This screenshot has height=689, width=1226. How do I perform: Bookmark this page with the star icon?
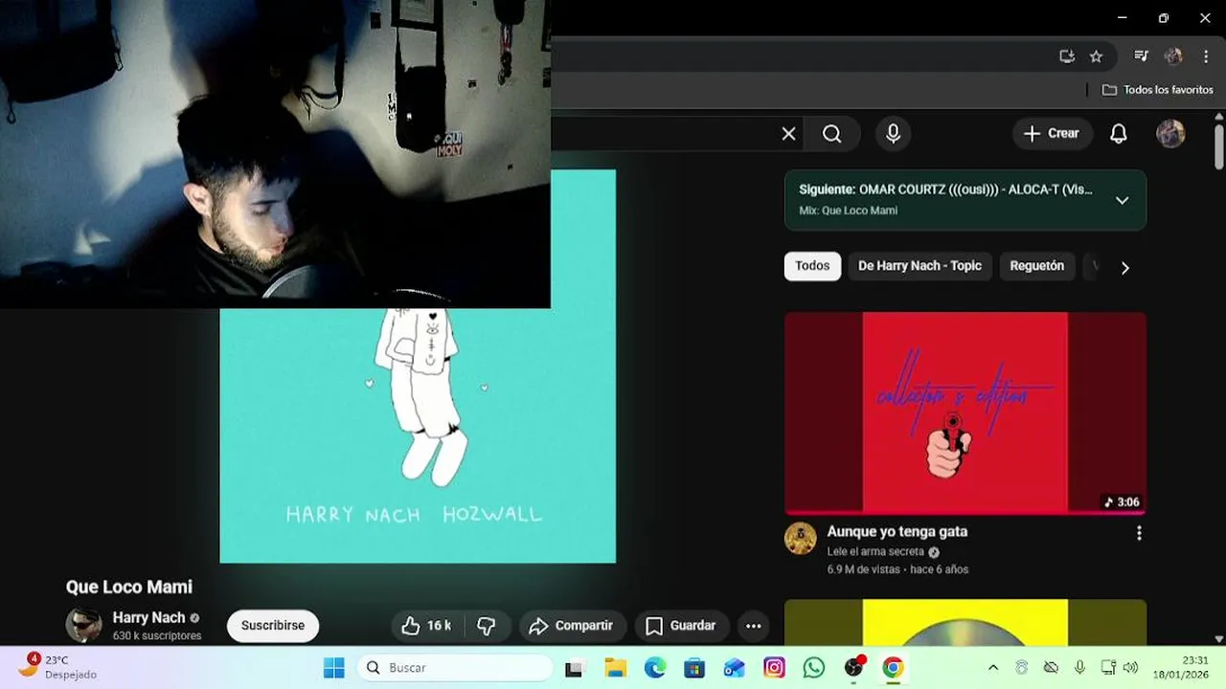[x=1096, y=56]
